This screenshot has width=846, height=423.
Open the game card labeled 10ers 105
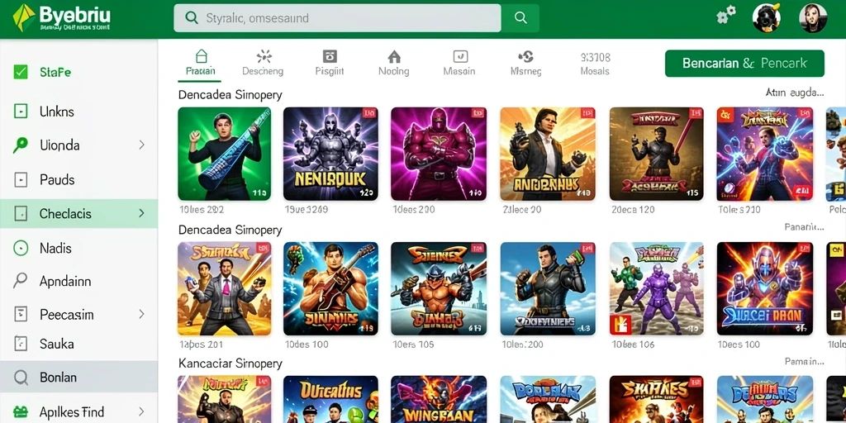click(439, 288)
